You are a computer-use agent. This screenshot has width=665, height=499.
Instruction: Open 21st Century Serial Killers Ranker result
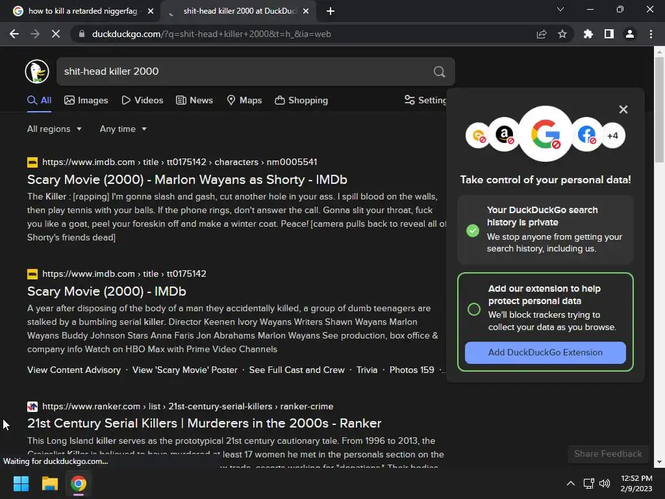click(x=204, y=424)
